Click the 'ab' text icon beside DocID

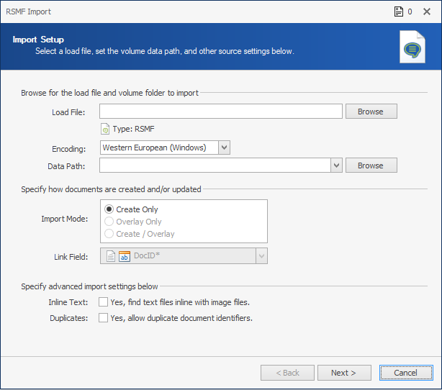124,255
